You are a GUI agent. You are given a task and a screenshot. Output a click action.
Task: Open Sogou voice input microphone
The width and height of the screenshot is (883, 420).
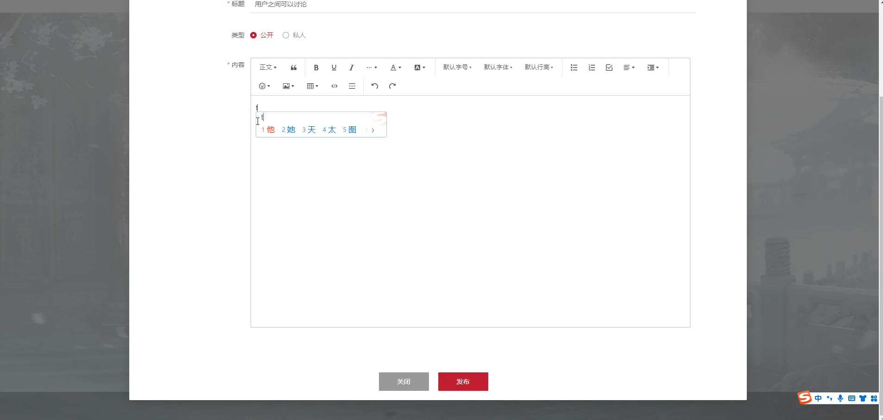click(840, 398)
